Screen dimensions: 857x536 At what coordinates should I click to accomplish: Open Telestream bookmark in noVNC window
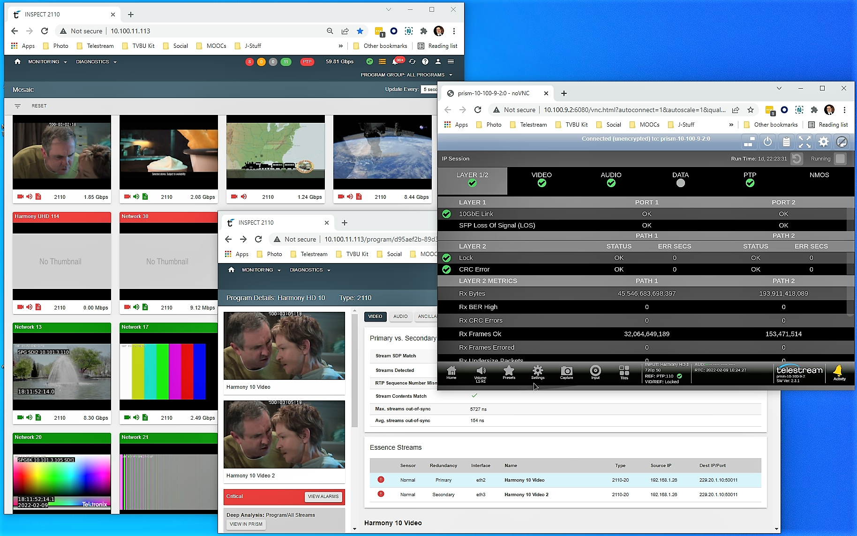pyautogui.click(x=528, y=125)
